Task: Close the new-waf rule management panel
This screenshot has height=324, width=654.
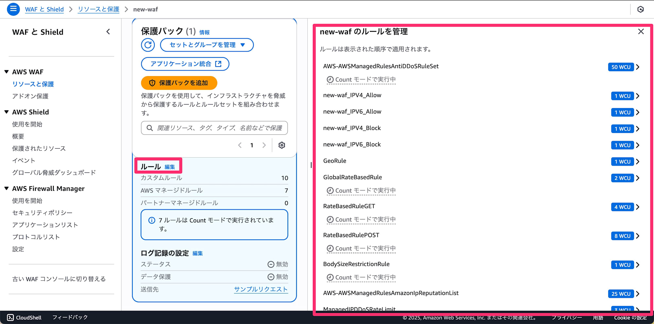Action: (641, 32)
